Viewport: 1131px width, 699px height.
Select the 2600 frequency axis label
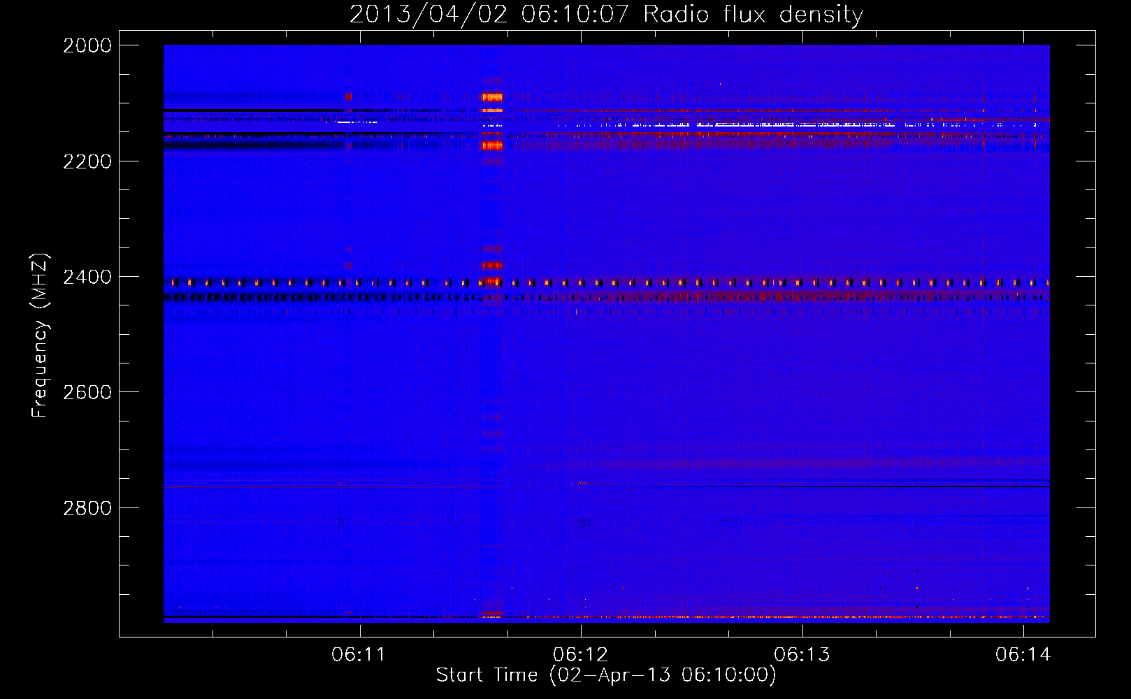coord(87,392)
